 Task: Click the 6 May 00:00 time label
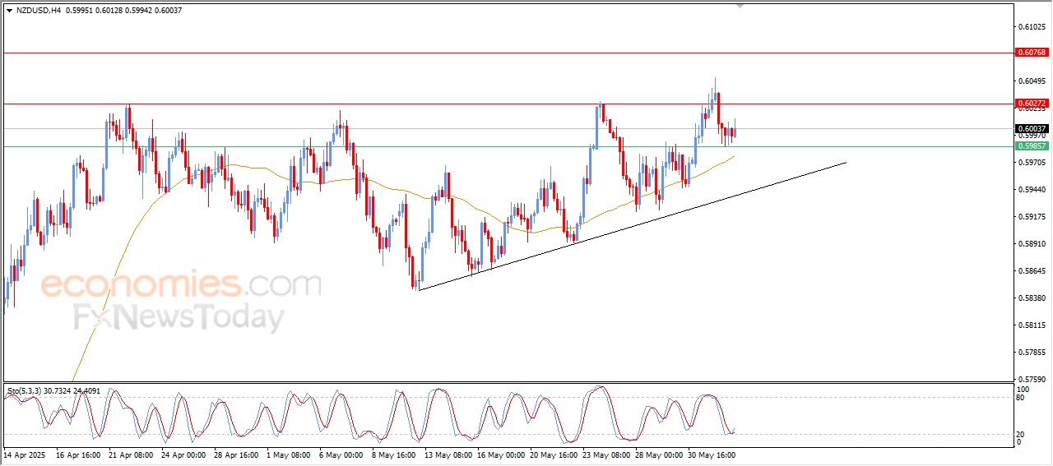[341, 454]
